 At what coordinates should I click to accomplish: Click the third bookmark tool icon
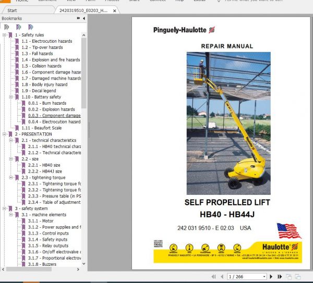tap(31, 27)
